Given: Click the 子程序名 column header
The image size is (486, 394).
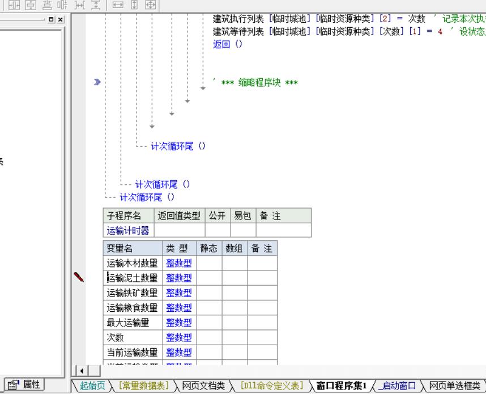Looking at the screenshot, I should tap(129, 215).
